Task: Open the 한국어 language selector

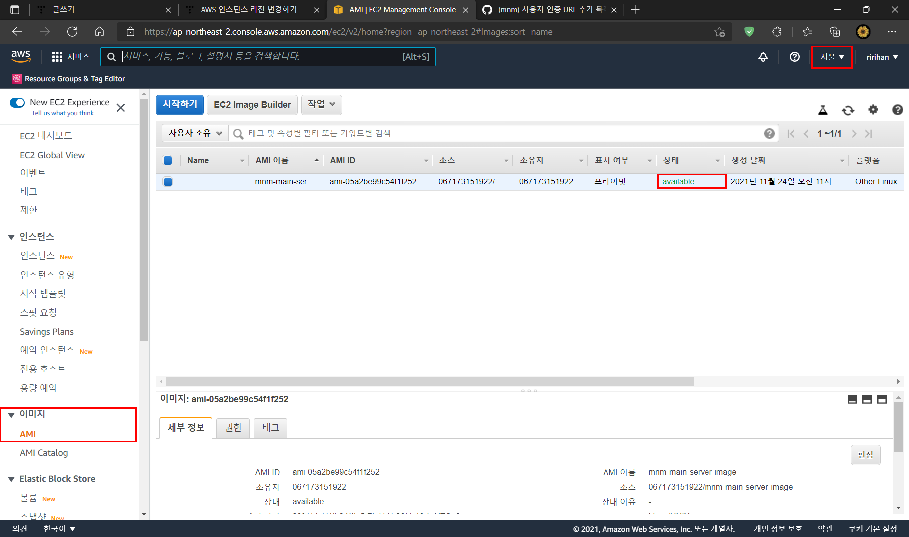Action: click(x=59, y=529)
